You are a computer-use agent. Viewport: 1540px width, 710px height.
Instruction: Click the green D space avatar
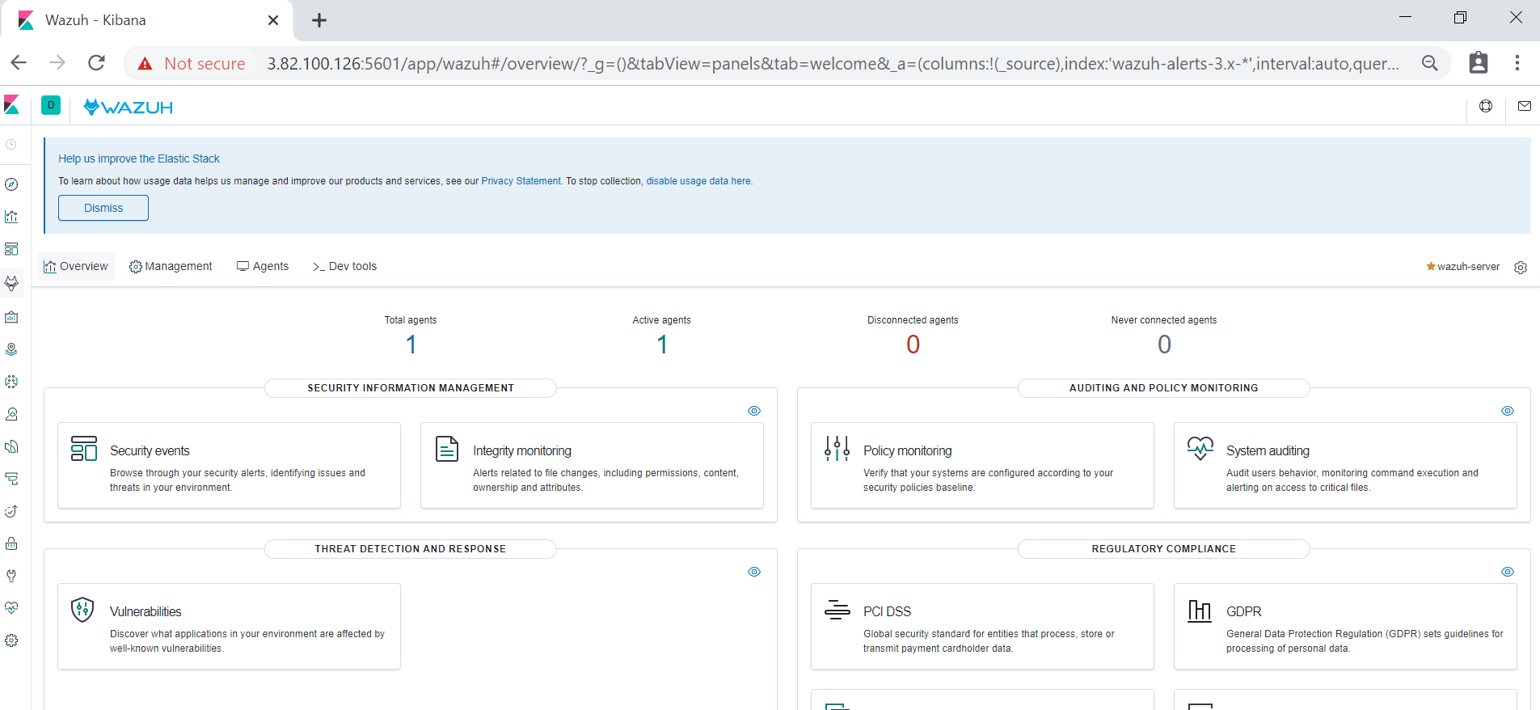pyautogui.click(x=51, y=105)
